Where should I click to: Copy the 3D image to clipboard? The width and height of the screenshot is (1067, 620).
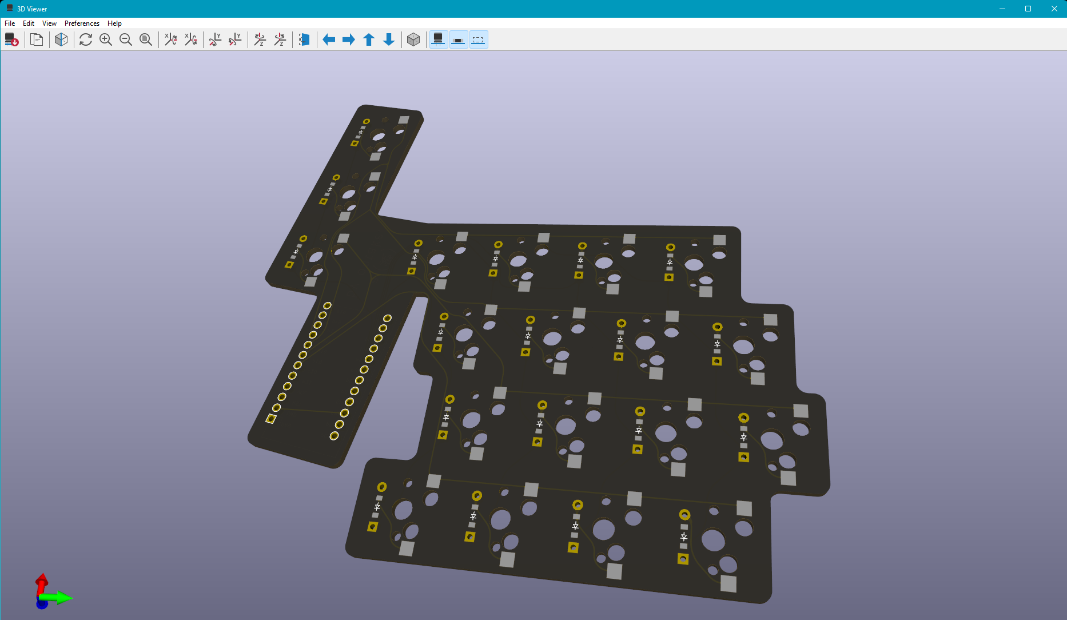tap(37, 39)
